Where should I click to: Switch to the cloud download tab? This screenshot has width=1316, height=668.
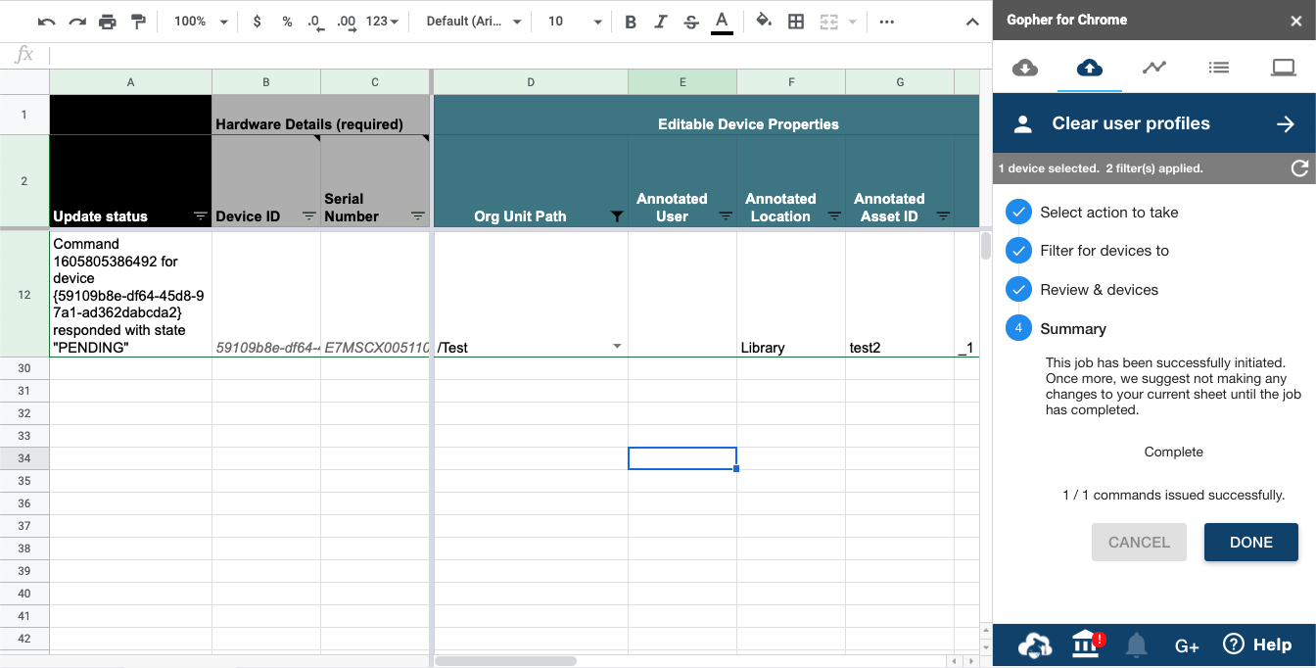(1024, 67)
